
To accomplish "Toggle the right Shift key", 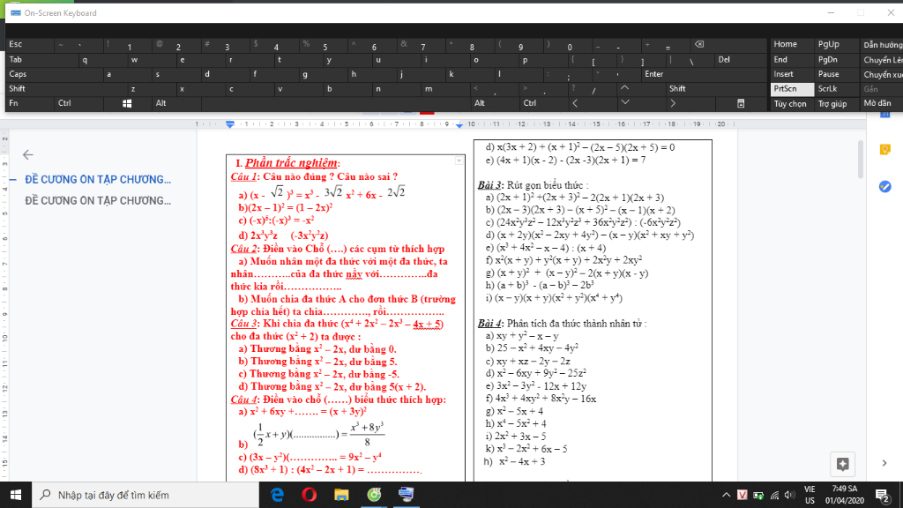I will [x=716, y=89].
